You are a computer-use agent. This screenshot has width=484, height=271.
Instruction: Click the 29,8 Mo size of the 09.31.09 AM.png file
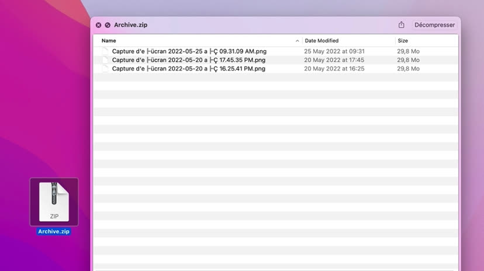(x=408, y=51)
